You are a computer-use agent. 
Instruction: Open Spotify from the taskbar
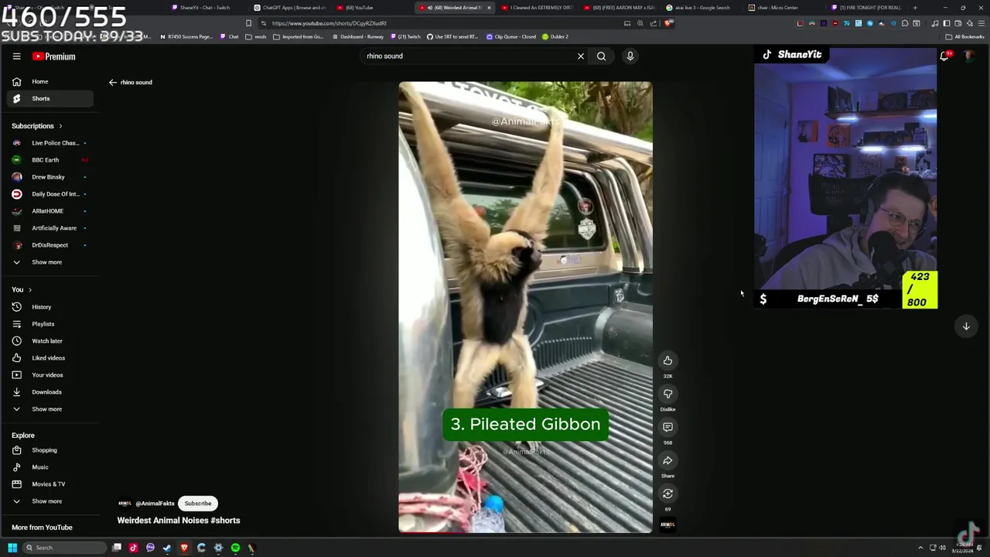click(235, 548)
